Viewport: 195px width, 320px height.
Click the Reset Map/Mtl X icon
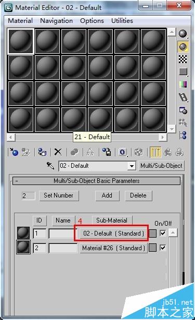[58, 152]
